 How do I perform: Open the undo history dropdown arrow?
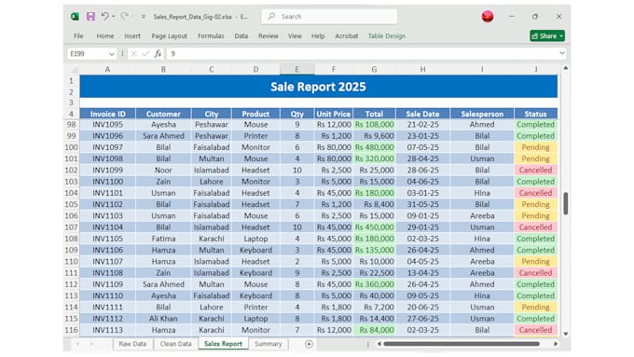[113, 16]
